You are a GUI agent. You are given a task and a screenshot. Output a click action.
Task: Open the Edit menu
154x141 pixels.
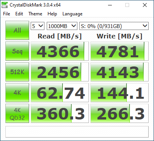click(19, 14)
